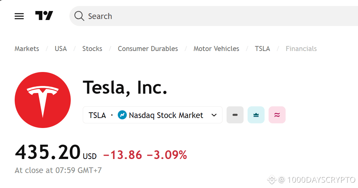
Task: Click the 435.20 price value
Action: point(48,152)
